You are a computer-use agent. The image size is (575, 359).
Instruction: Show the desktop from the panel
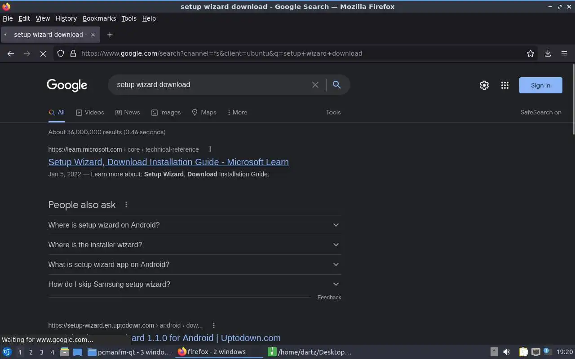coord(78,352)
